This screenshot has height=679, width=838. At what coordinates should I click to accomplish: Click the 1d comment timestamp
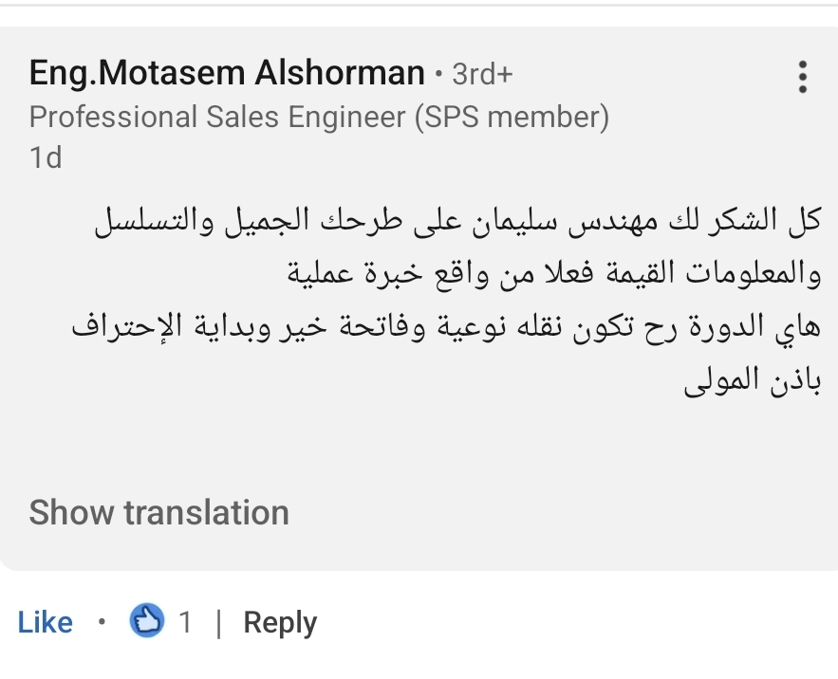[46, 157]
